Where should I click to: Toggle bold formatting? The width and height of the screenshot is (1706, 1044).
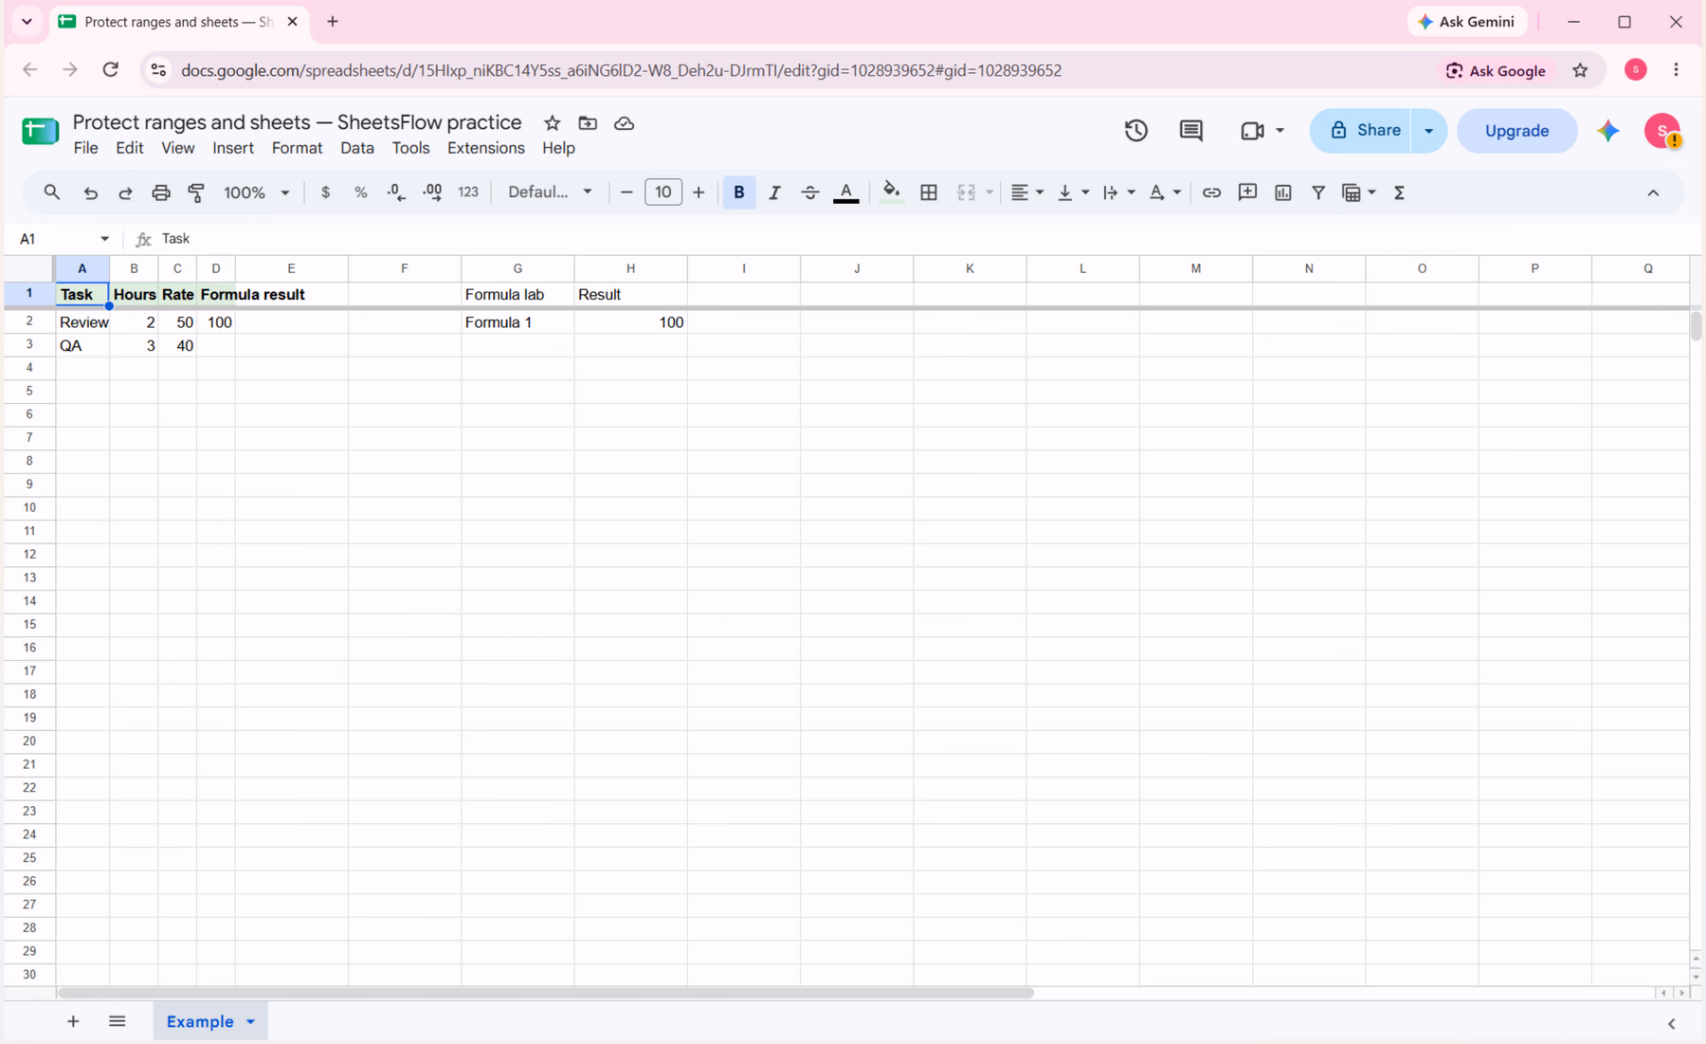point(739,192)
